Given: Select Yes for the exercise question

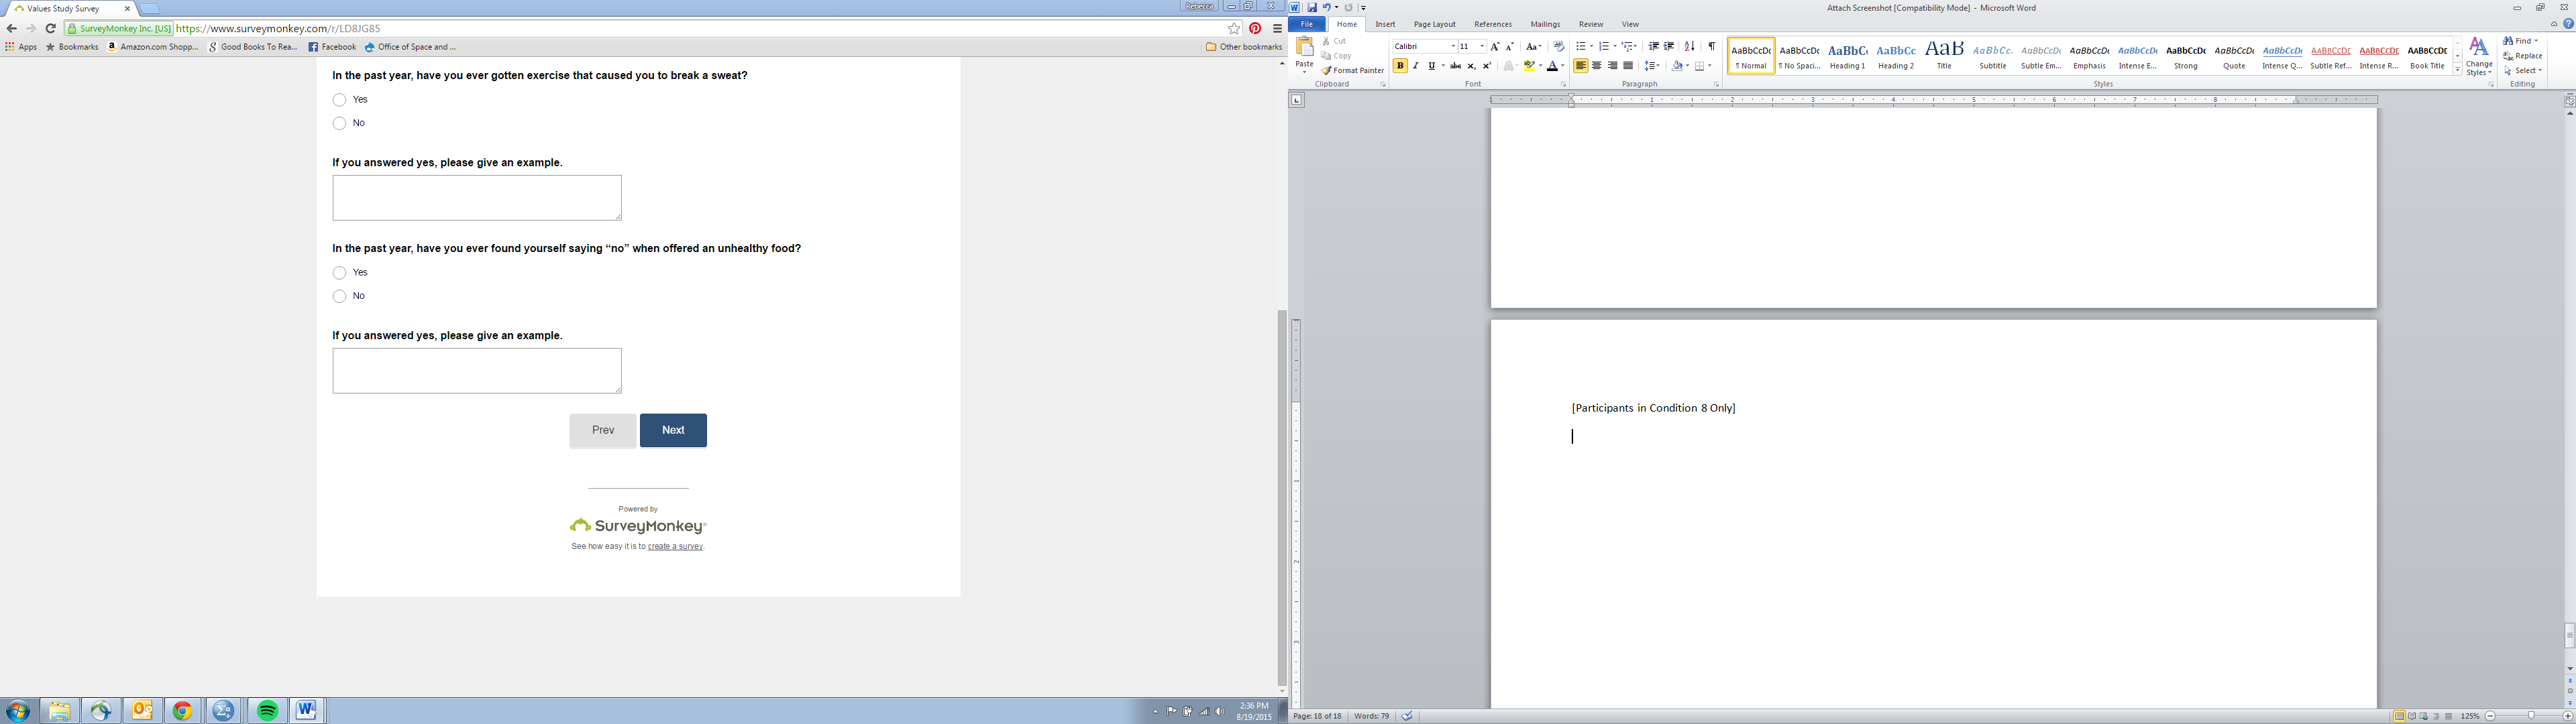Looking at the screenshot, I should coord(340,100).
